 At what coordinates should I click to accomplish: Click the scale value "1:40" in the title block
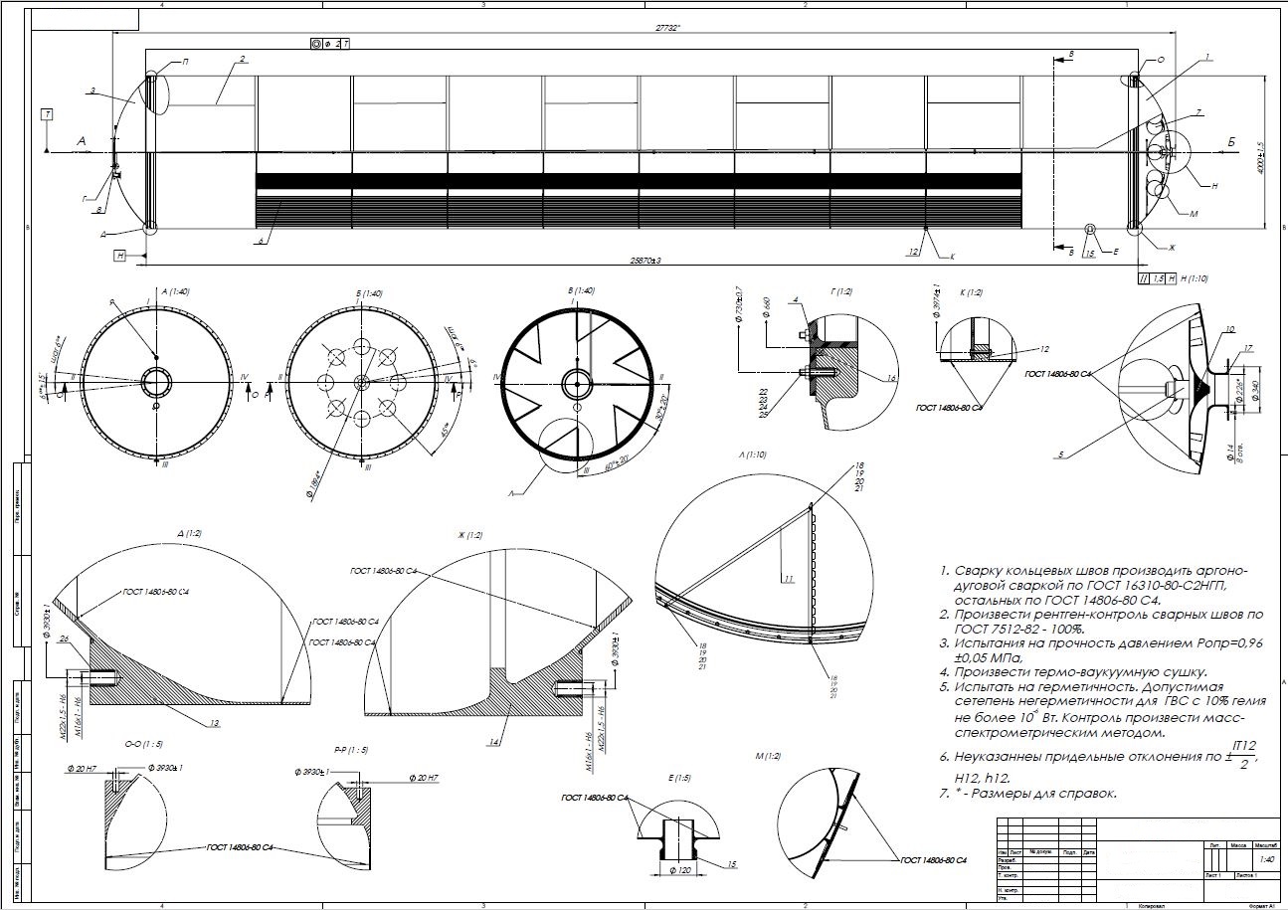coord(1266,858)
